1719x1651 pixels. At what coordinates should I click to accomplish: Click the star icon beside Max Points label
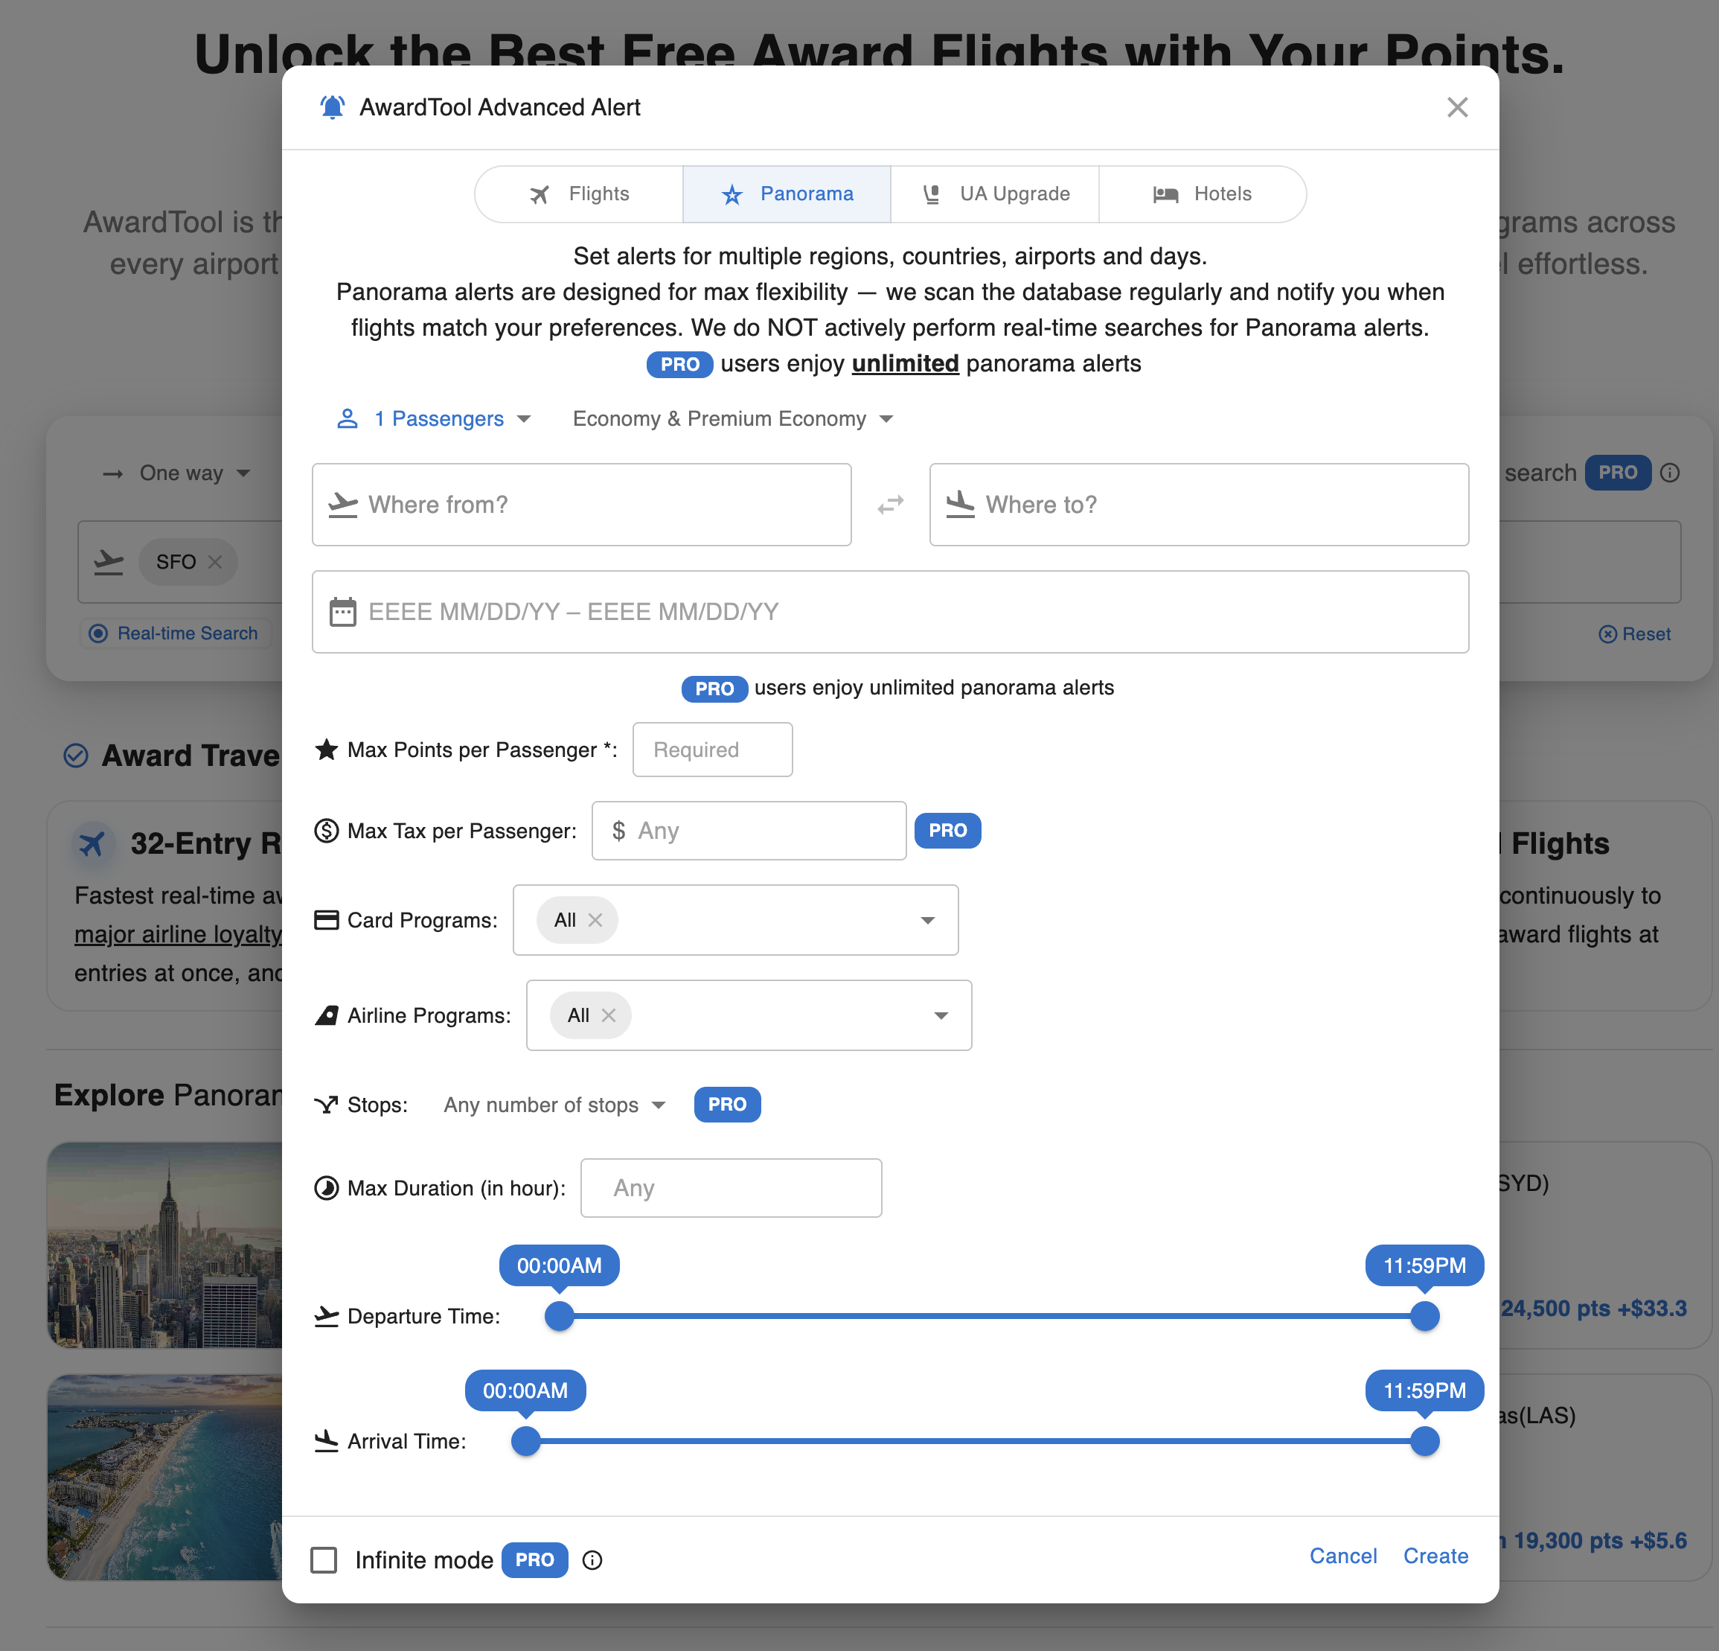tap(326, 749)
